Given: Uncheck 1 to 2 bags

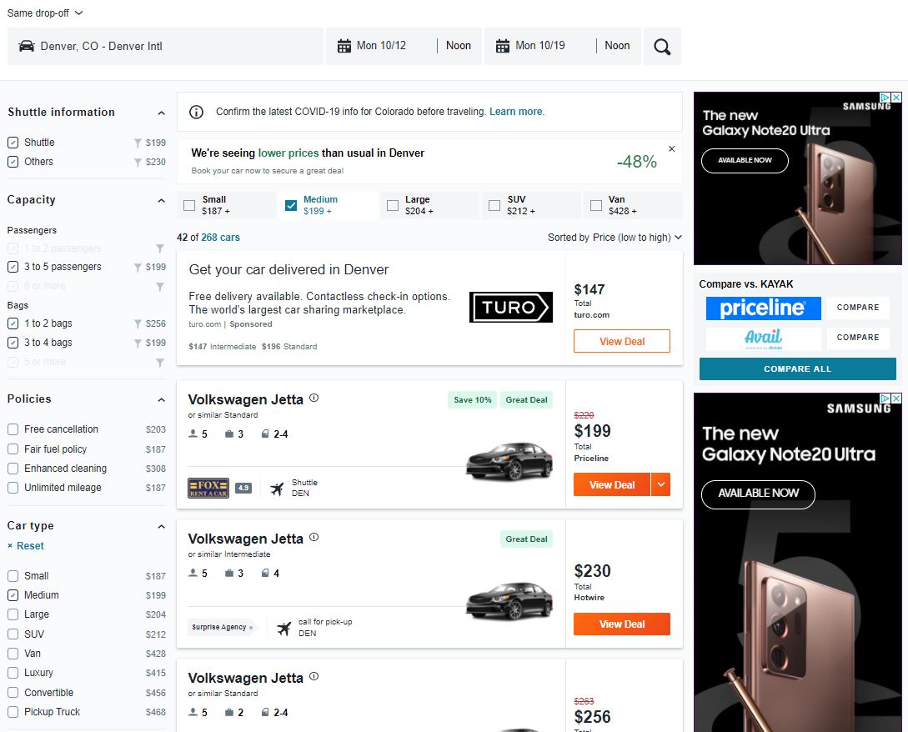Looking at the screenshot, I should (x=13, y=323).
